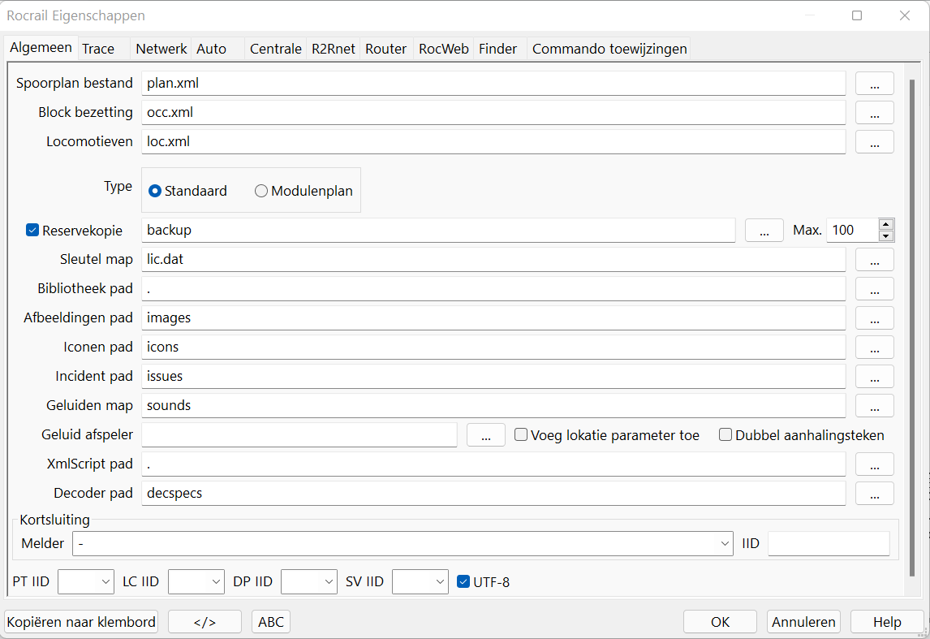Open browse dialog for Block bezetting
930x639 pixels.
874,113
